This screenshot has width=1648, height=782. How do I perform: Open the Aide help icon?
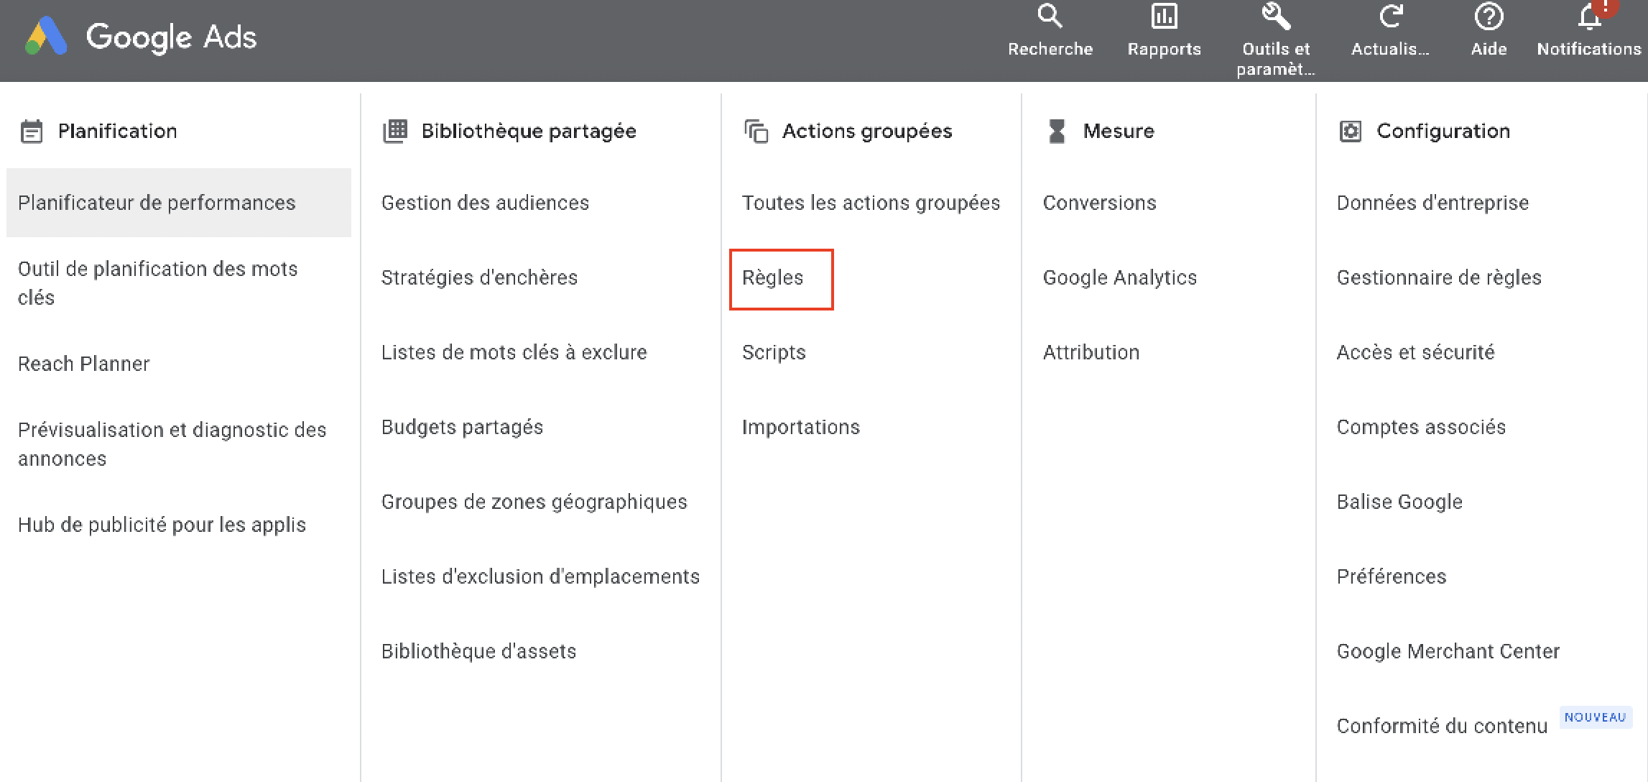click(1489, 16)
